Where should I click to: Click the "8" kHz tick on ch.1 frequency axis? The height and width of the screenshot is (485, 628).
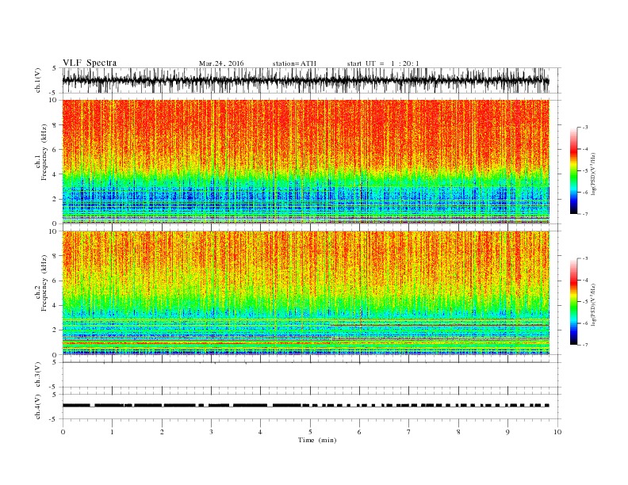point(55,125)
